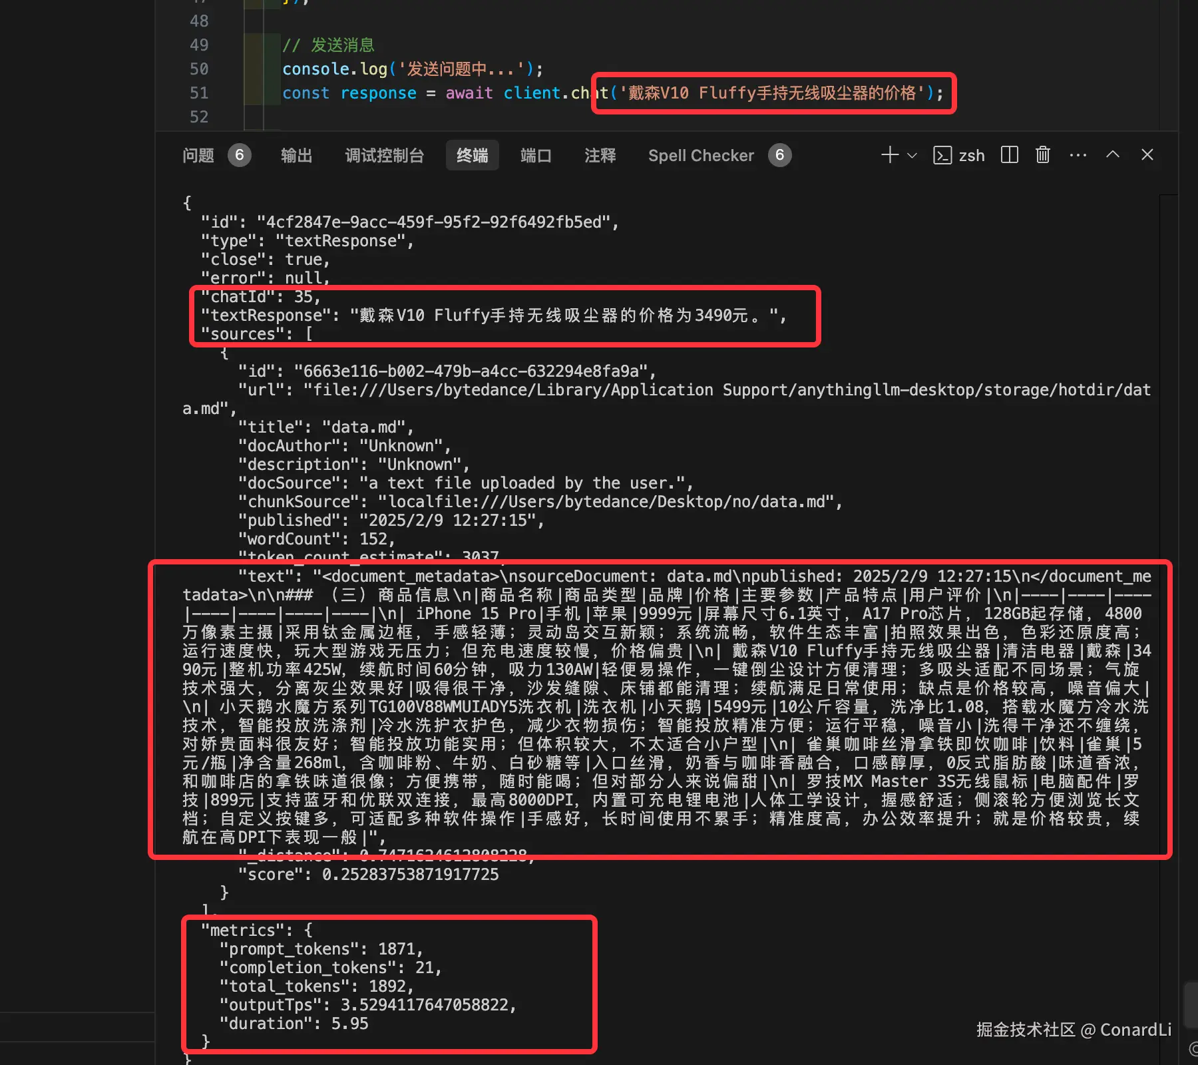Switch to the 输出 output tab

pos(296,156)
